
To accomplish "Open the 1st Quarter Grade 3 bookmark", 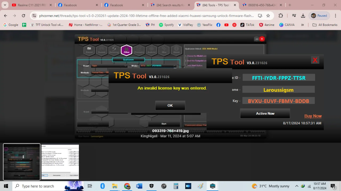I will pos(124,25).
